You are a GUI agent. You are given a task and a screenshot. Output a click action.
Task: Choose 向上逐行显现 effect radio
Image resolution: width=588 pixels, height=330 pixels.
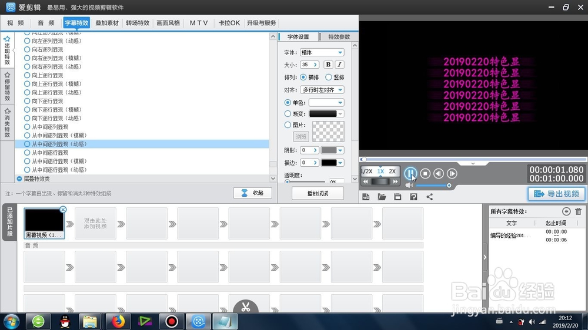click(x=27, y=75)
